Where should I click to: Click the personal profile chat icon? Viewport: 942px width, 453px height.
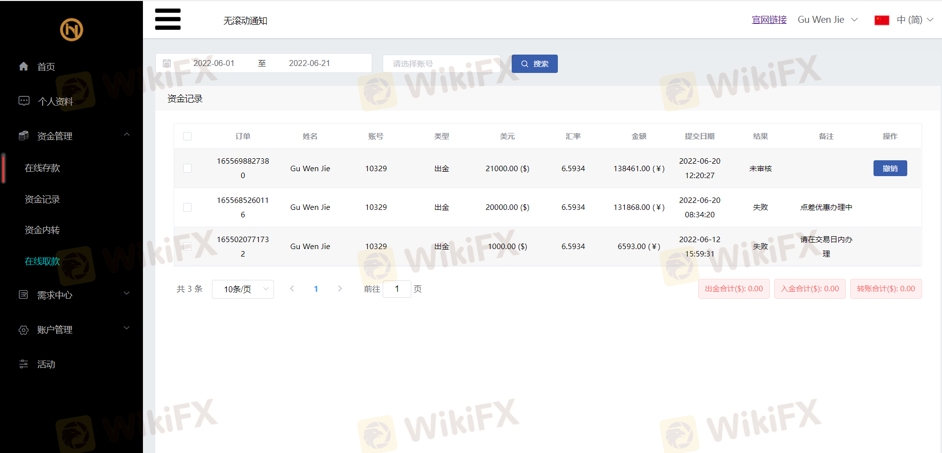(x=24, y=101)
